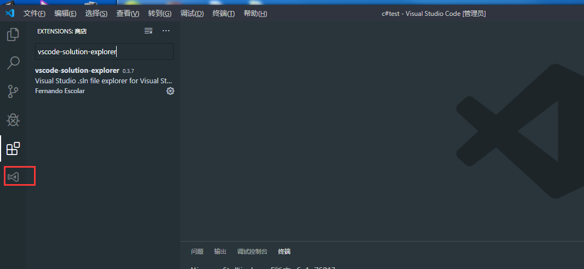Open the 查看(V) menu
Image resolution: width=584 pixels, height=269 pixels.
(x=128, y=13)
